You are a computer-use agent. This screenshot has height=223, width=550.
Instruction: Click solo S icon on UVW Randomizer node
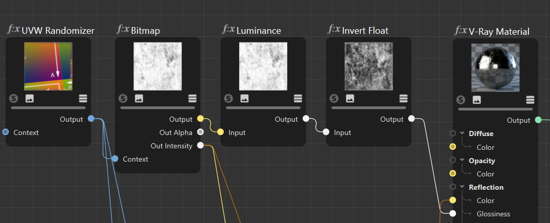click(13, 98)
